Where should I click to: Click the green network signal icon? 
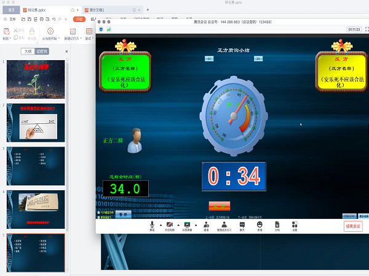point(109,29)
